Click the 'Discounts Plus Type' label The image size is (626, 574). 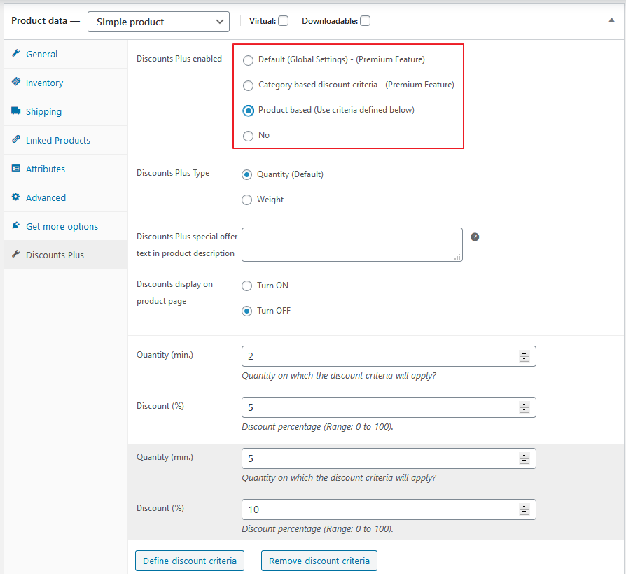[x=173, y=173]
